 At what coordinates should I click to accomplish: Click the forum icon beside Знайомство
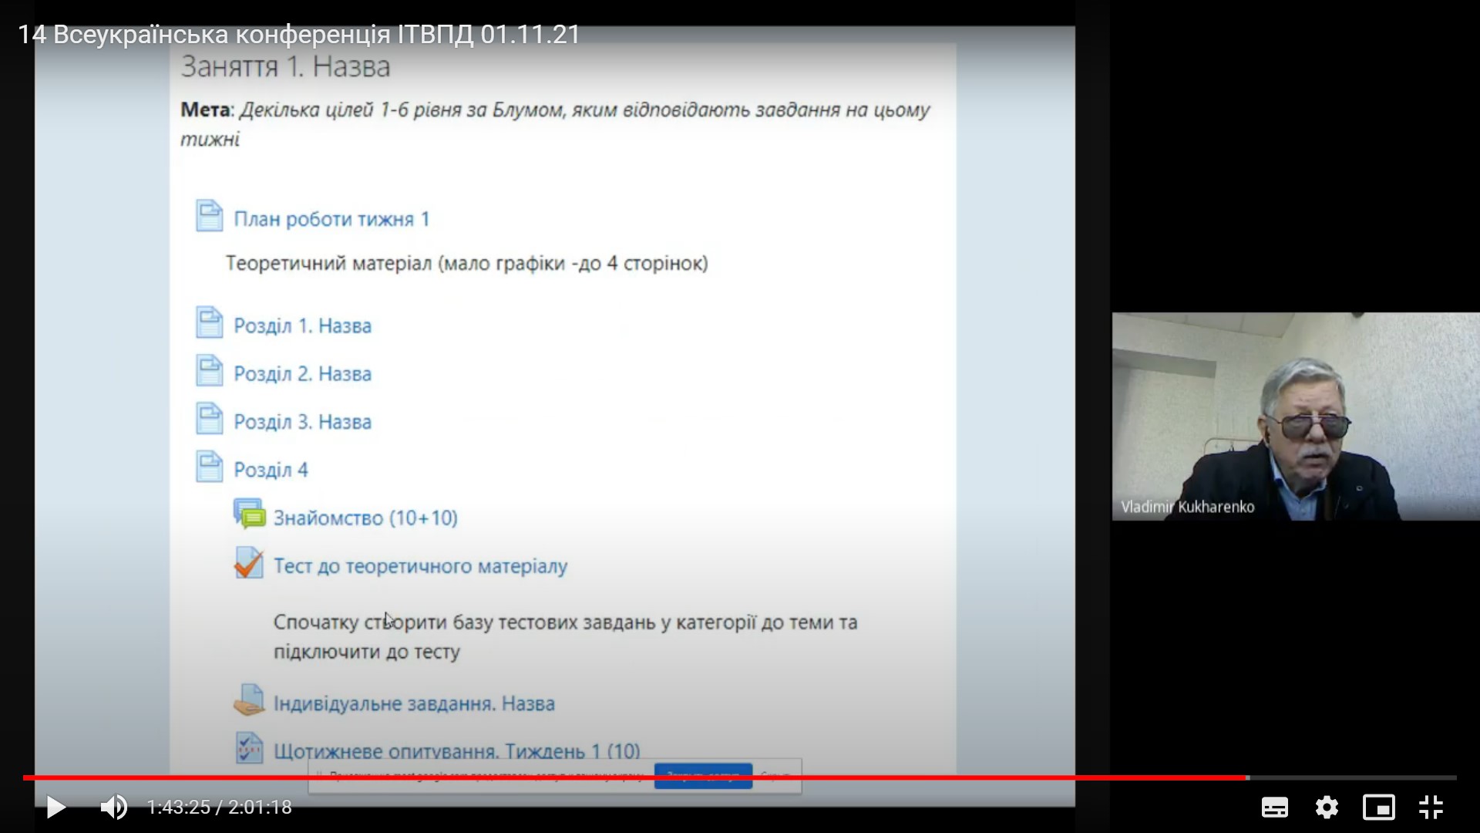[249, 514]
